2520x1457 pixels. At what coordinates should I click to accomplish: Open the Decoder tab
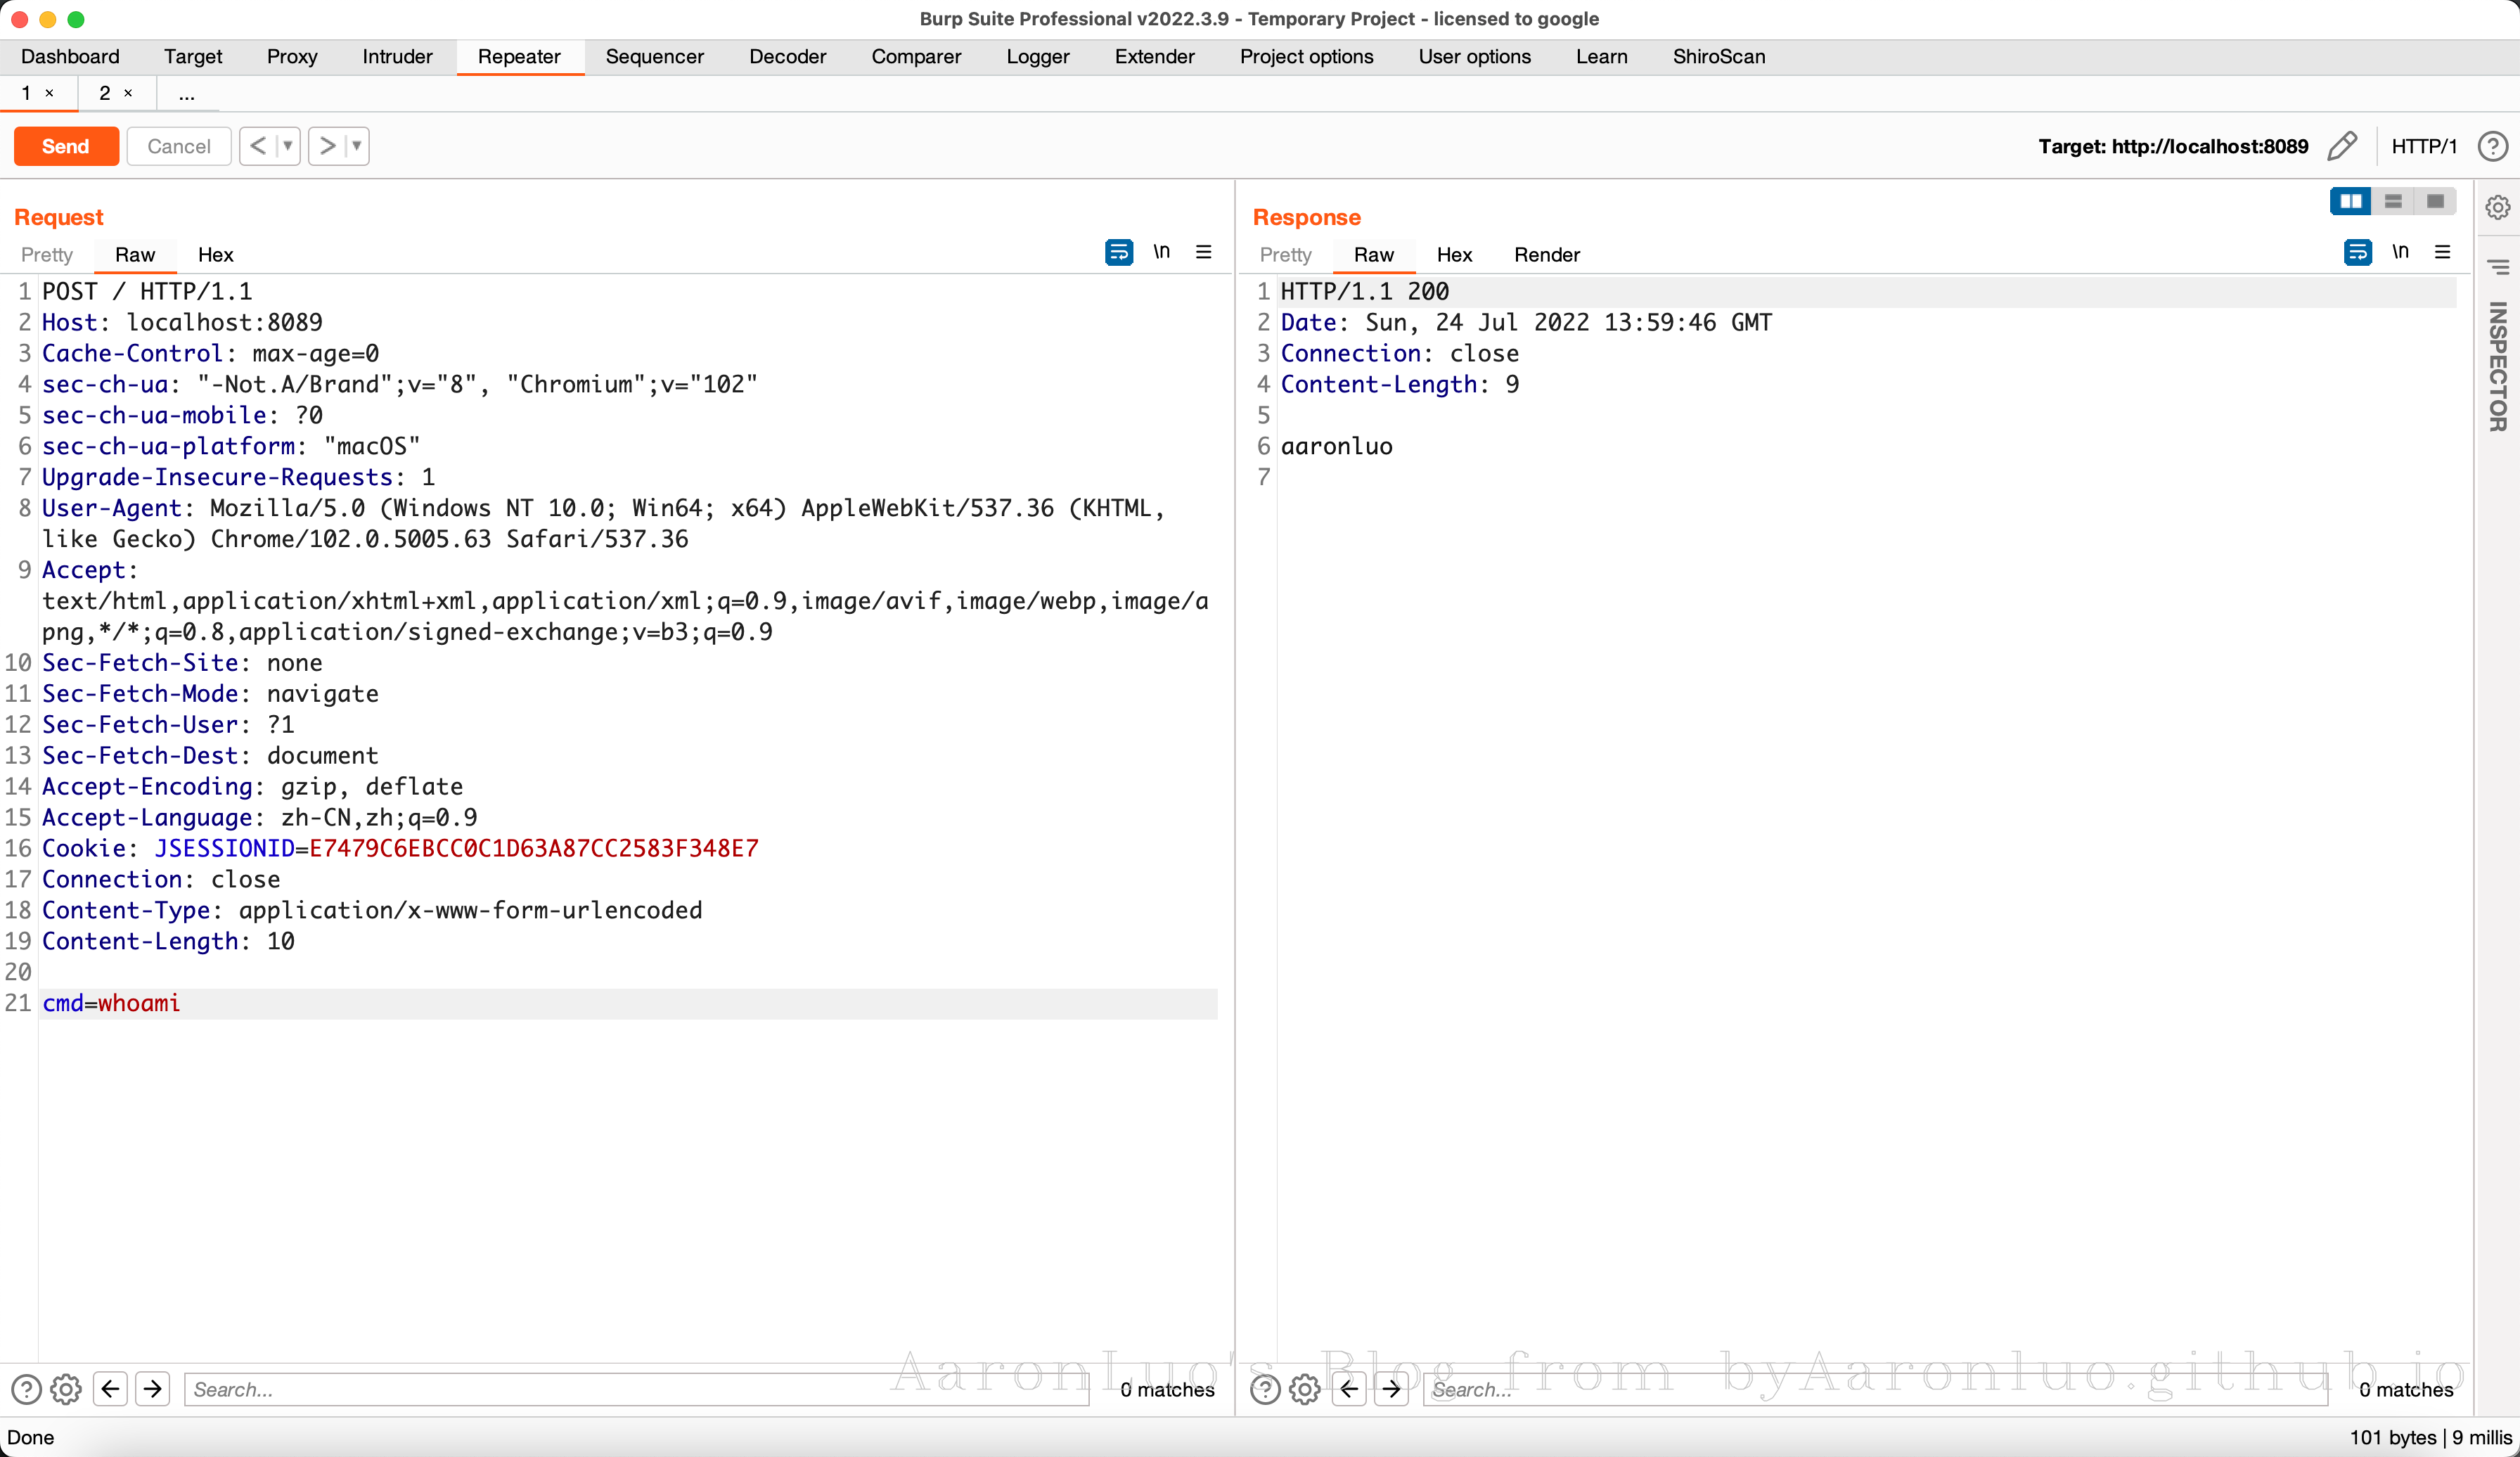pos(788,57)
